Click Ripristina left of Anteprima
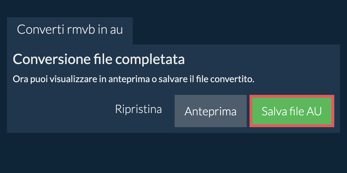Viewport: 347px width, 173px height. pos(138,109)
